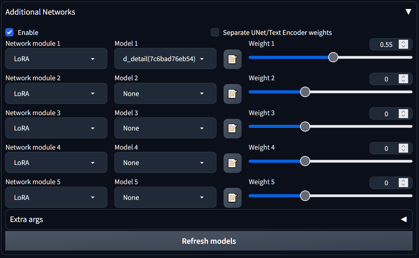
Task: Expand the Extra args section
Action: coord(404,219)
